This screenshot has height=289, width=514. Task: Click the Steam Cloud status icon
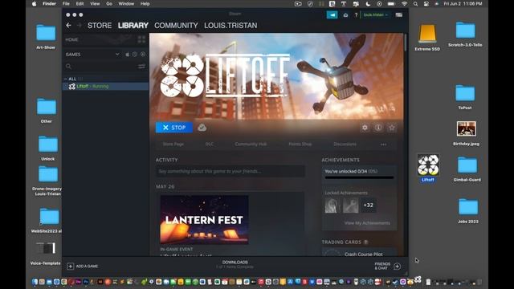pos(202,128)
